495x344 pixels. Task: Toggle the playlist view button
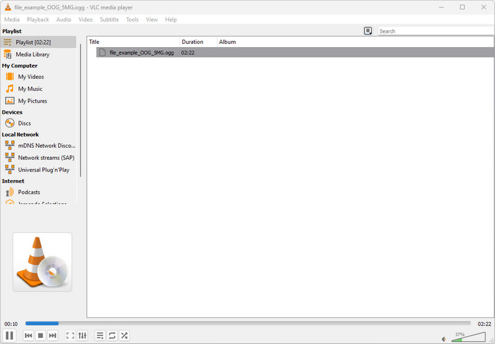100,335
